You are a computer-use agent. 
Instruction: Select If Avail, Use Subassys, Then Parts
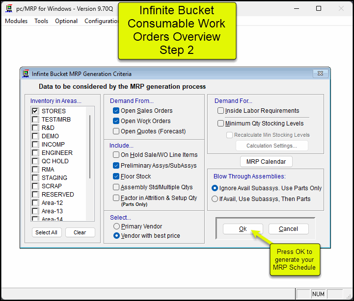pos(215,199)
